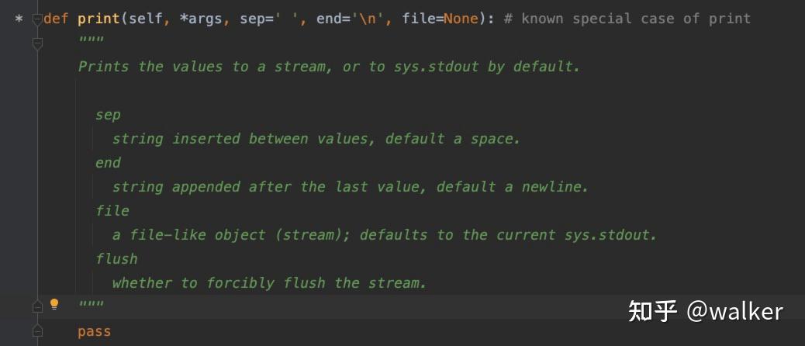Click the 'a file-like object (stream)' line
805x346 pixels.
coord(385,235)
